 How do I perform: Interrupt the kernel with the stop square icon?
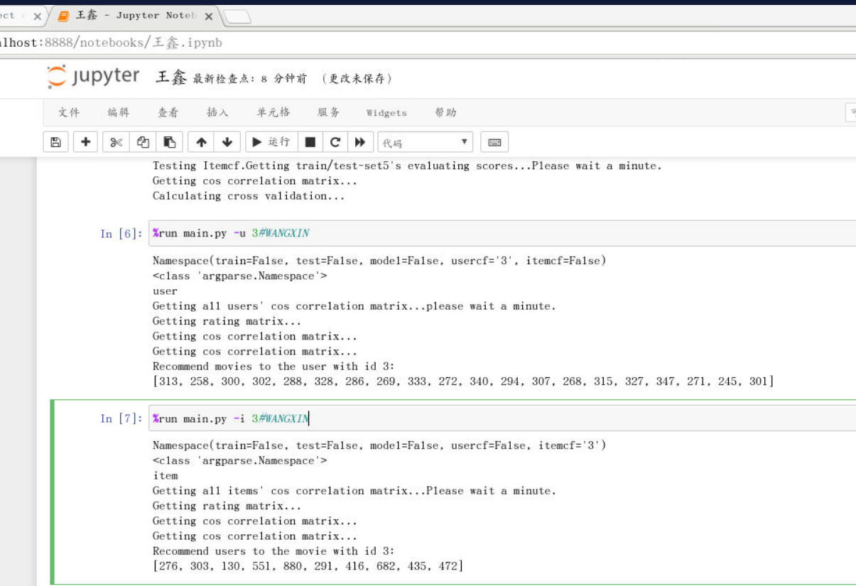310,141
